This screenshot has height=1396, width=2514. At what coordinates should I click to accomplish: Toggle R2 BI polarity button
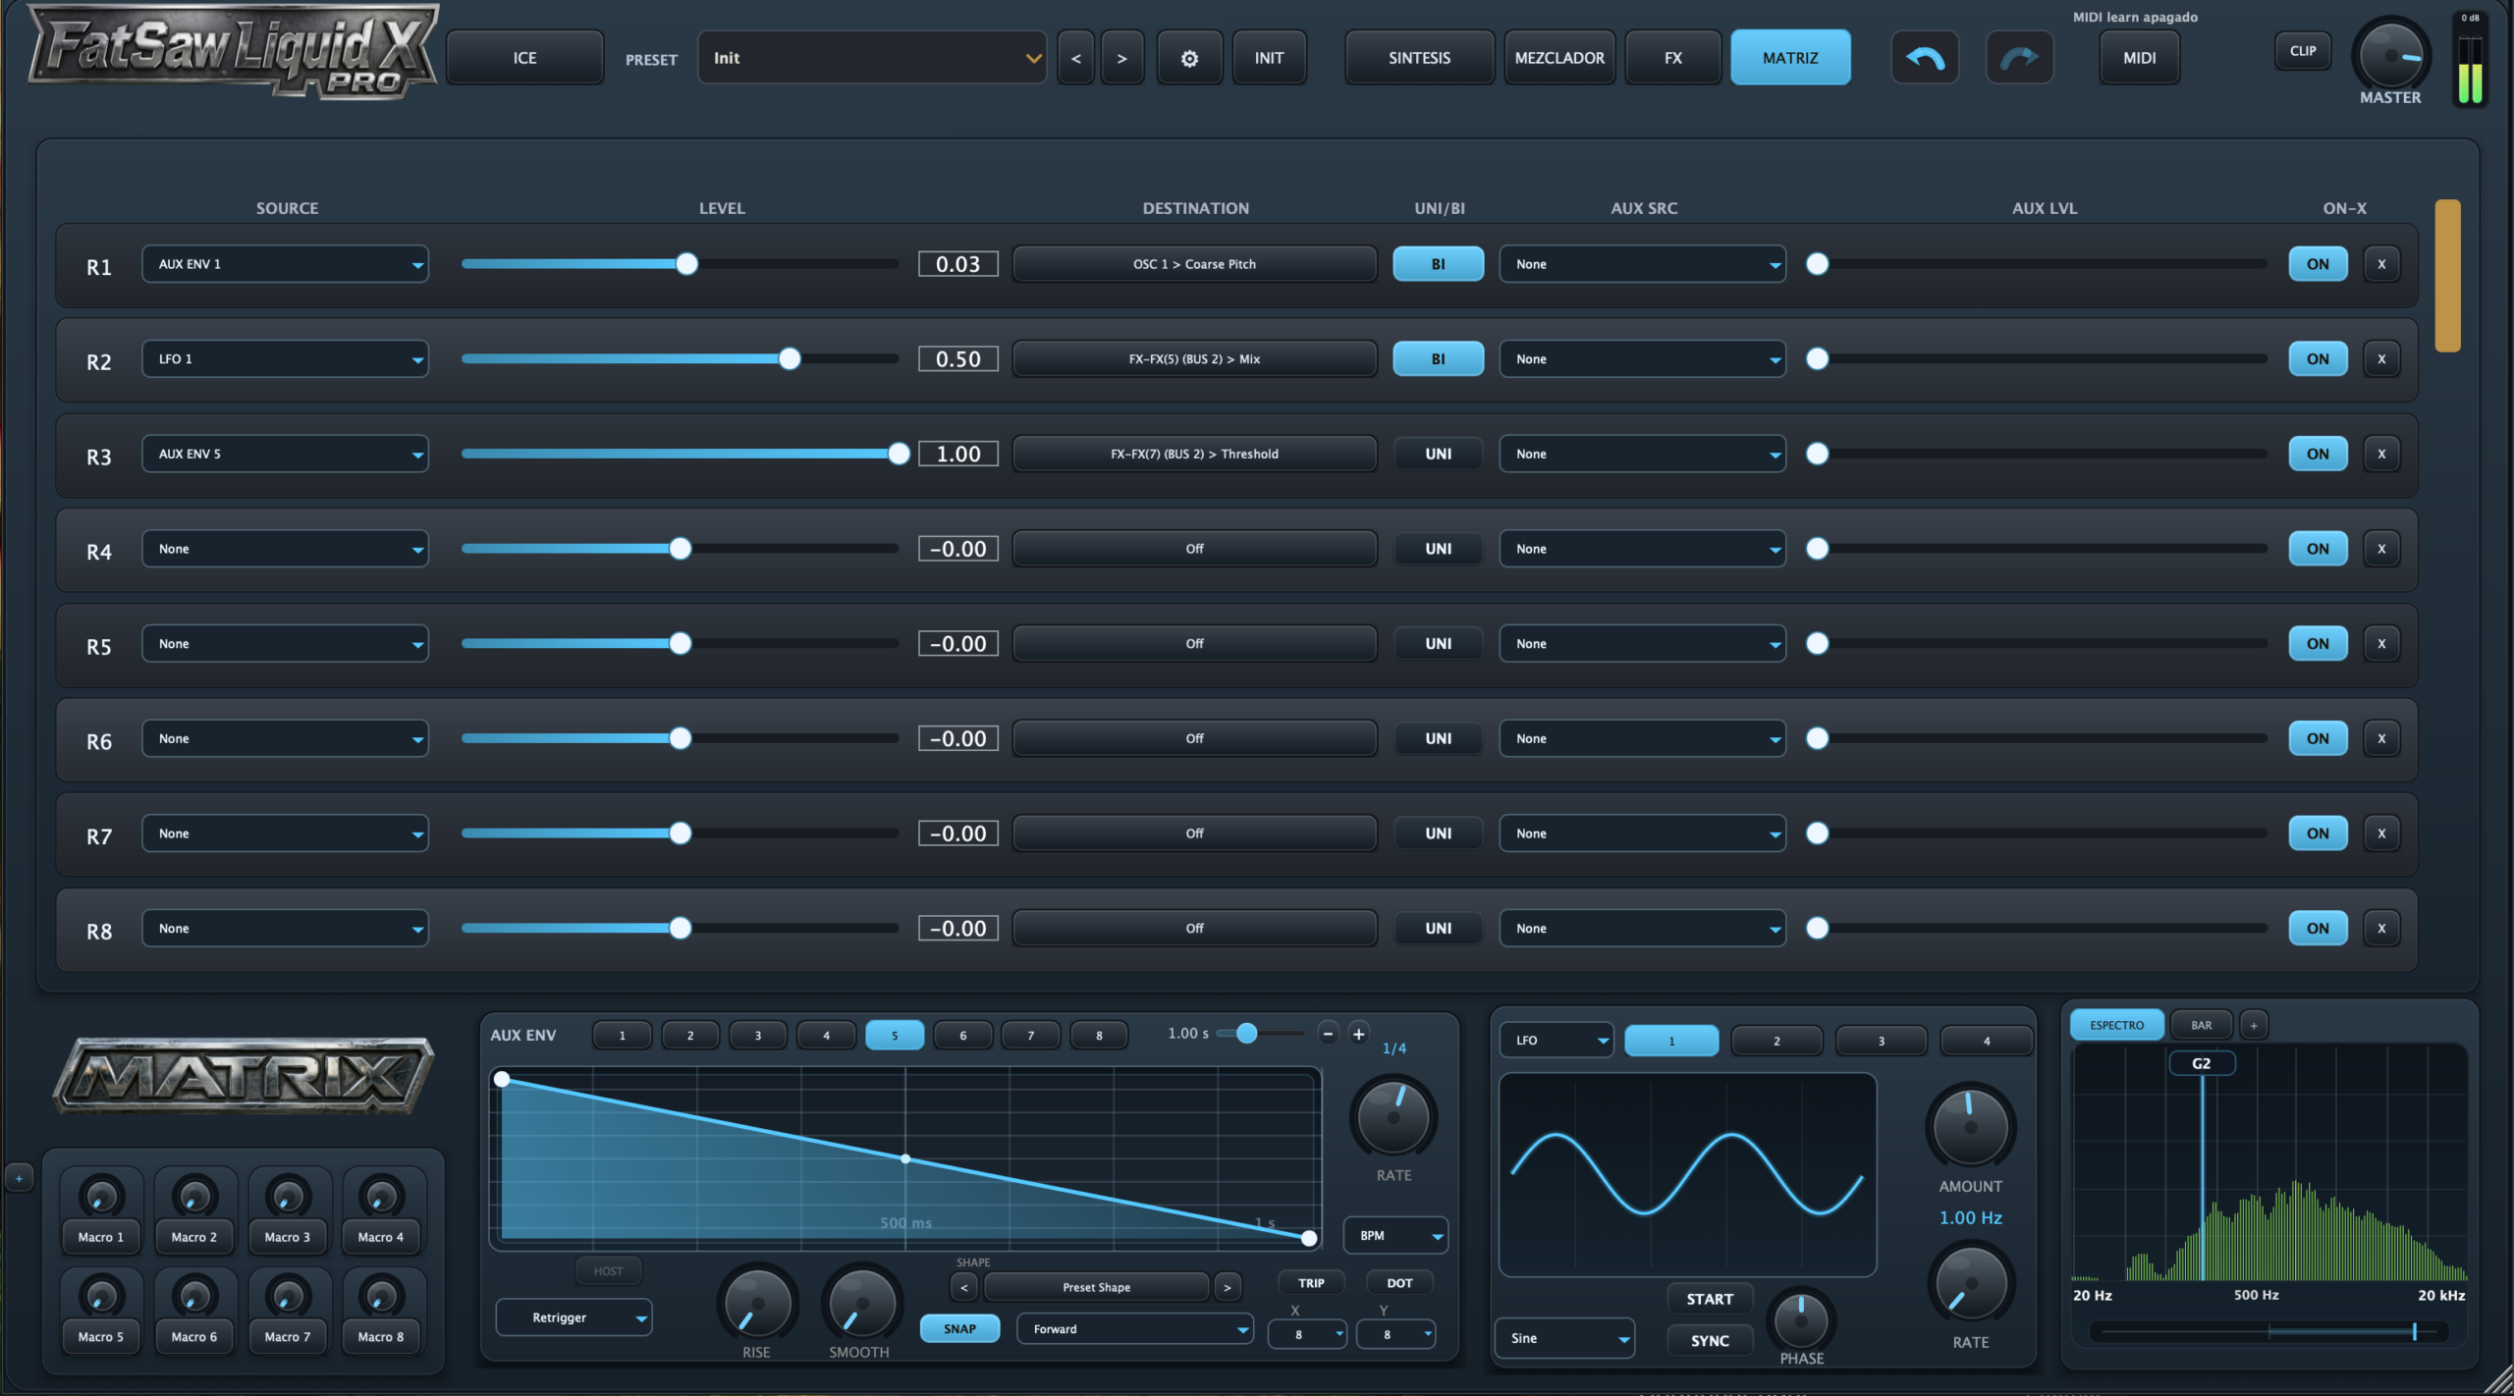pos(1438,359)
